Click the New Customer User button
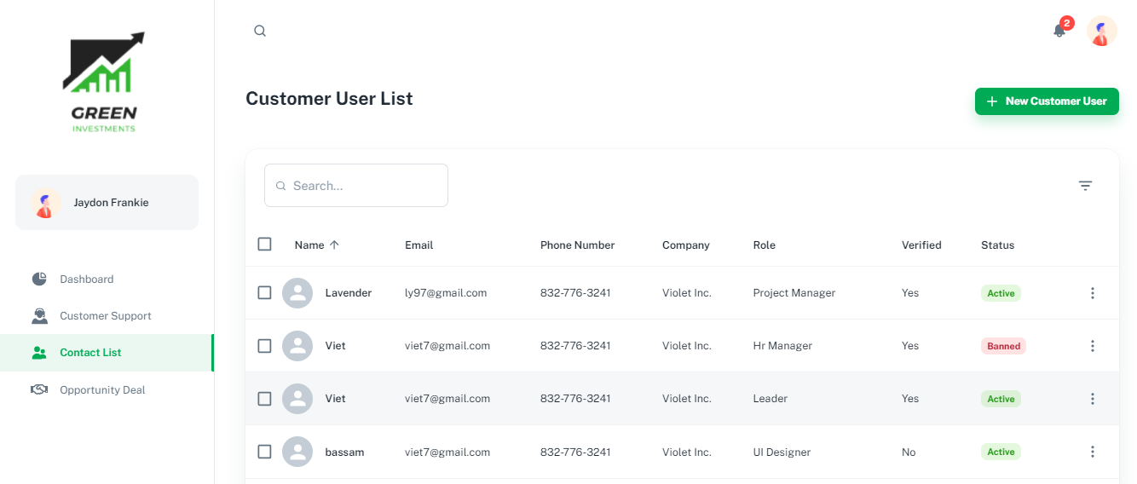Viewport: 1137px width, 484px height. tap(1047, 101)
